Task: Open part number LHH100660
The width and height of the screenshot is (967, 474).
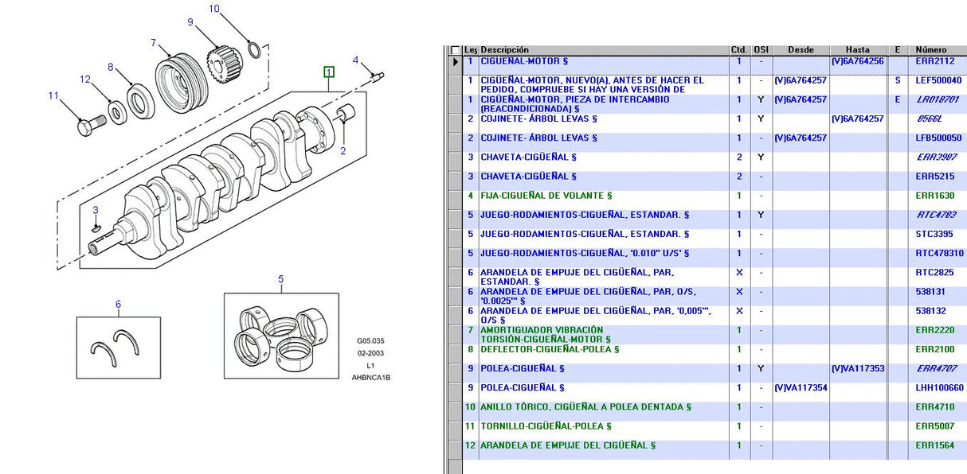Action: pyautogui.click(x=939, y=388)
